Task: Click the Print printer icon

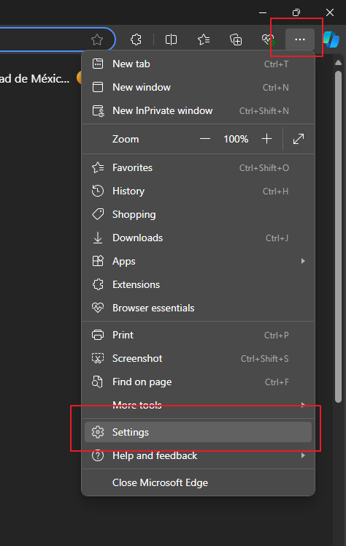Action: (x=98, y=335)
